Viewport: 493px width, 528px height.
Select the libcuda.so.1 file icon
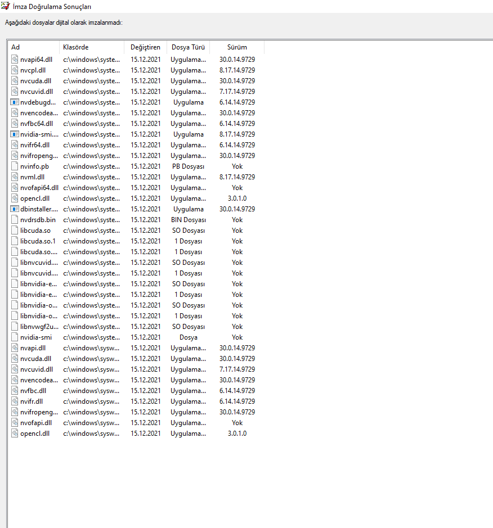pos(15,241)
